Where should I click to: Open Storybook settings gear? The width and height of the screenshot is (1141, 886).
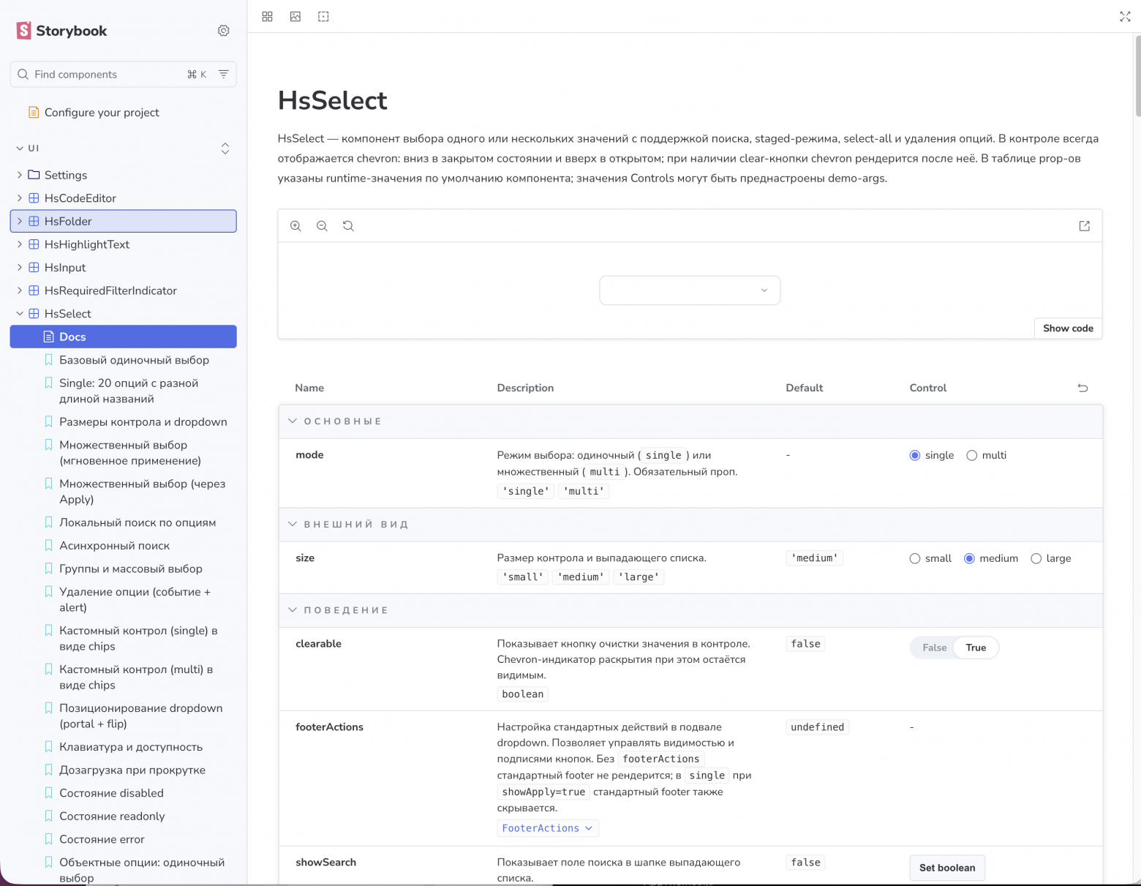tap(224, 31)
